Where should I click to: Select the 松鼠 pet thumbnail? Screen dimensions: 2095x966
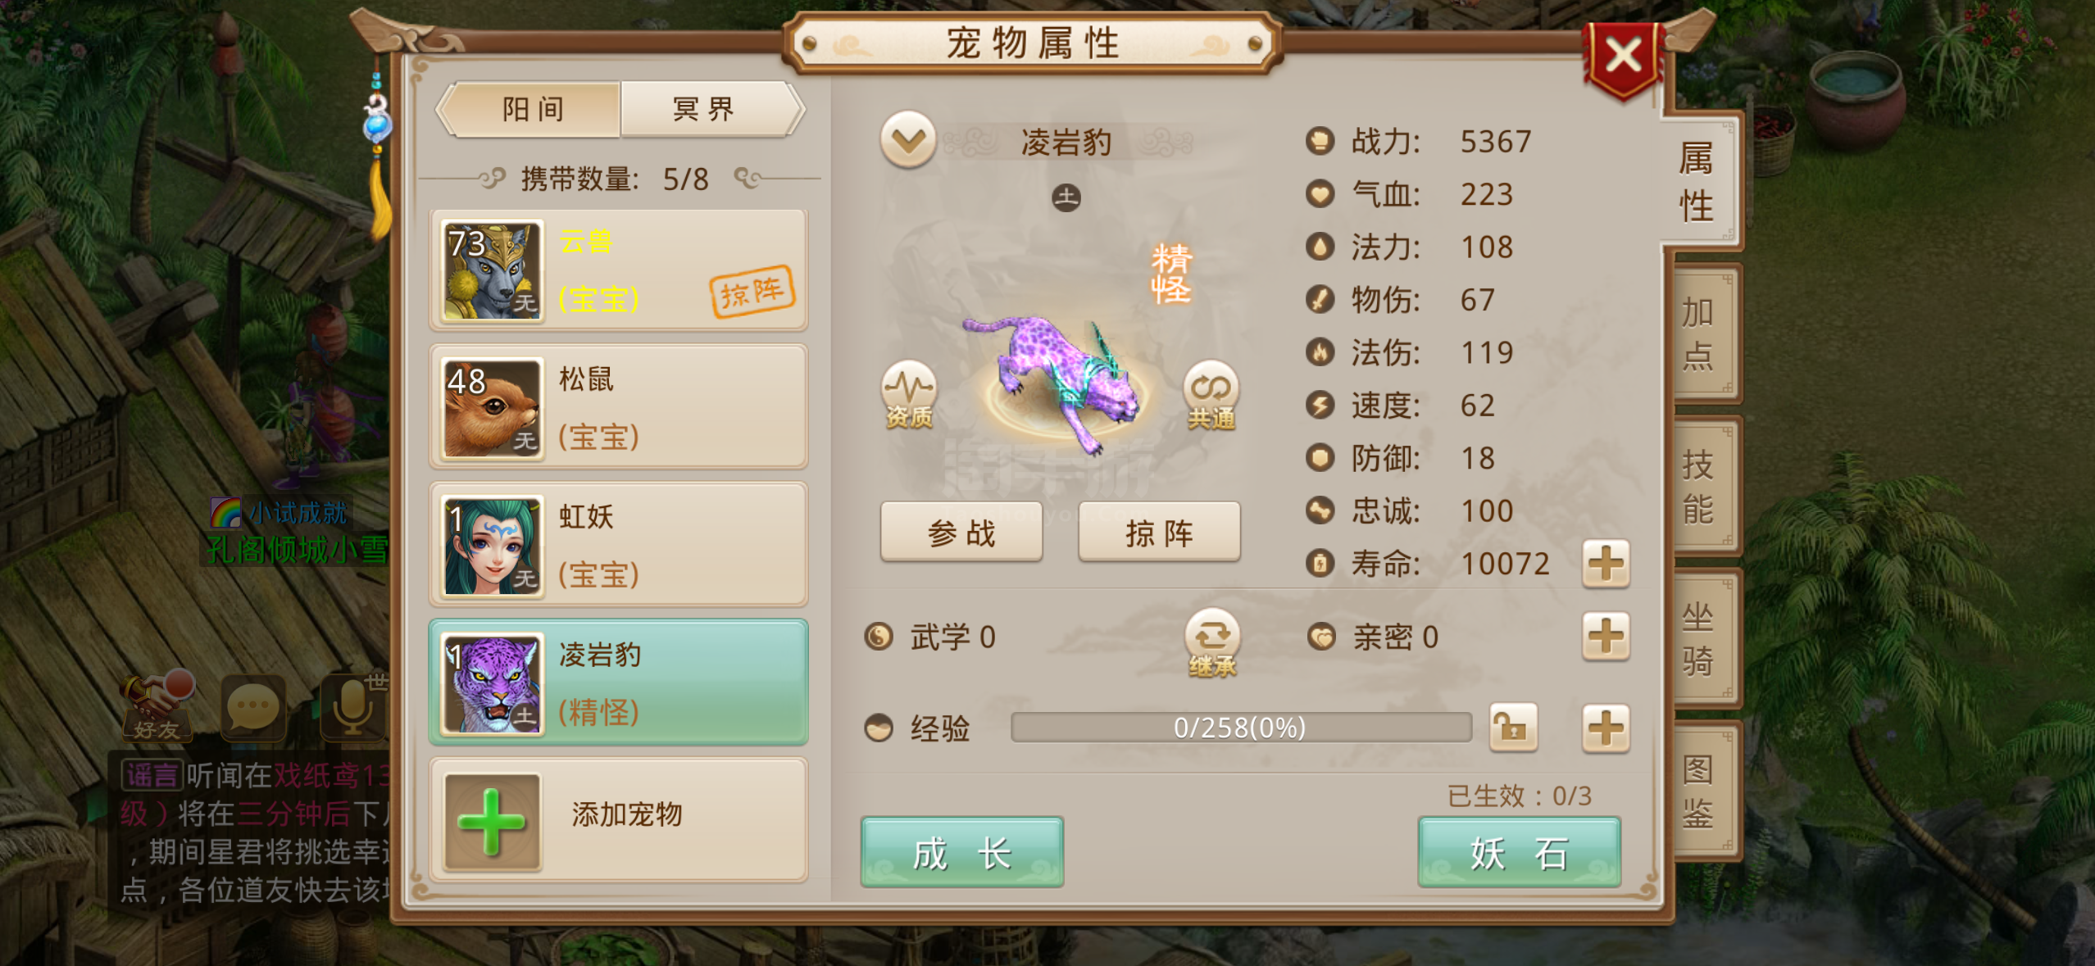(x=493, y=407)
